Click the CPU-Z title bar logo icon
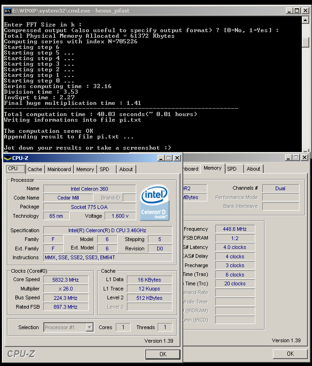The height and width of the screenshot is (366, 312). coord(8,158)
